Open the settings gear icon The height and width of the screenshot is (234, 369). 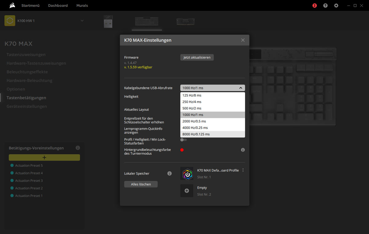[336, 6]
